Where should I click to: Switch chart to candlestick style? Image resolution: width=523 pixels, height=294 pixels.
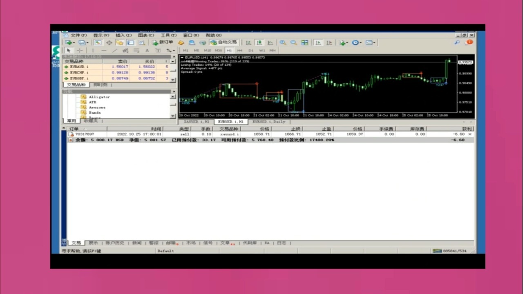tap(259, 42)
